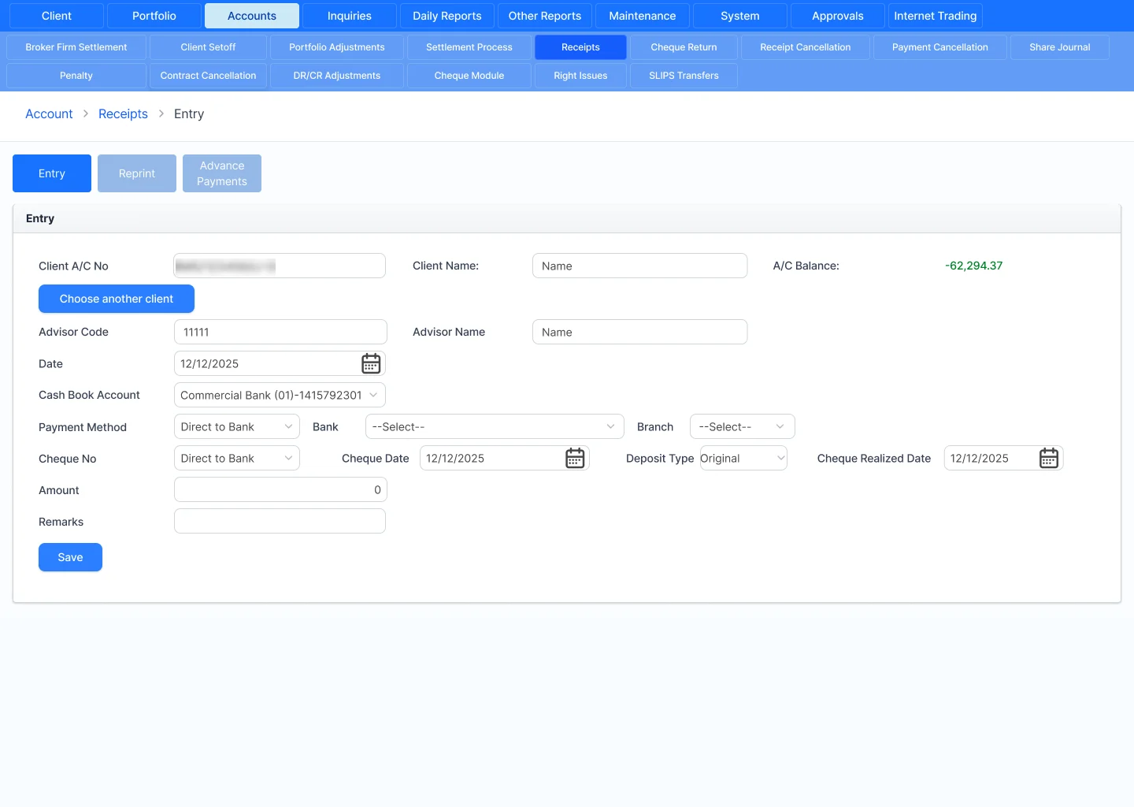The width and height of the screenshot is (1134, 807).
Task: Open Daily Reports menu
Action: click(x=447, y=16)
